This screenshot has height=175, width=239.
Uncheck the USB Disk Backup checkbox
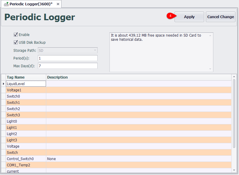[16, 43]
